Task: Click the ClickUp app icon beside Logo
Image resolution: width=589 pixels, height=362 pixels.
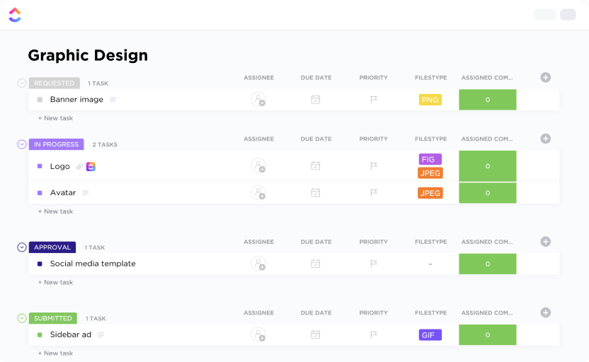Action: click(x=91, y=166)
